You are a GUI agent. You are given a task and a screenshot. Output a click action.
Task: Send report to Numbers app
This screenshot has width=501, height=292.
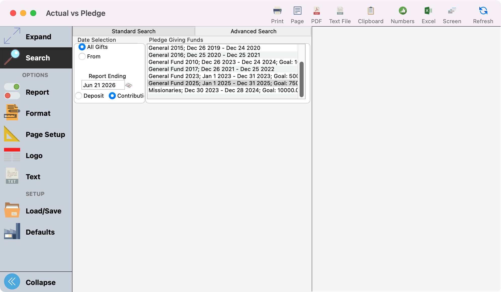403,11
